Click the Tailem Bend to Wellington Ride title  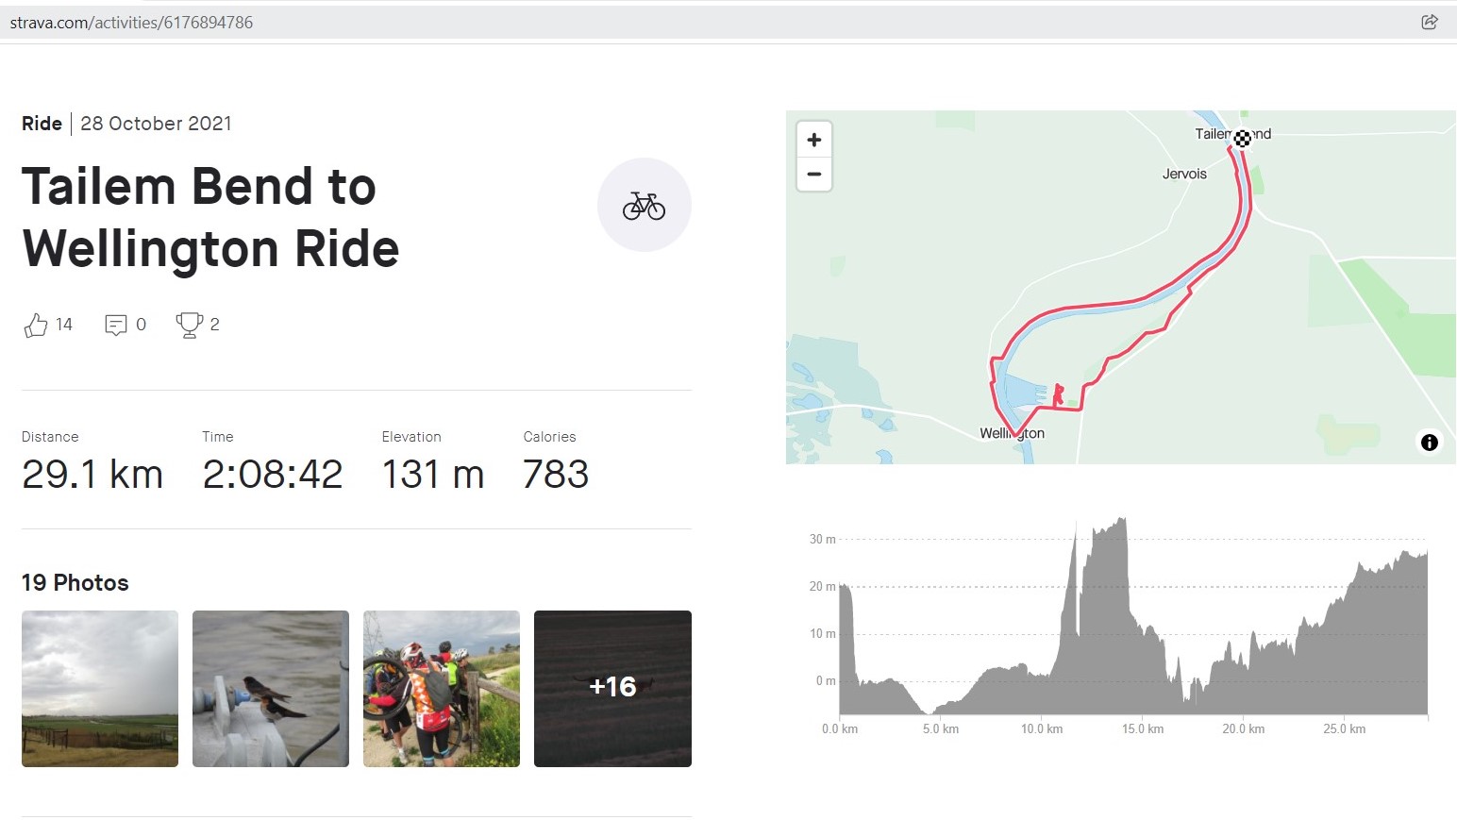(210, 217)
